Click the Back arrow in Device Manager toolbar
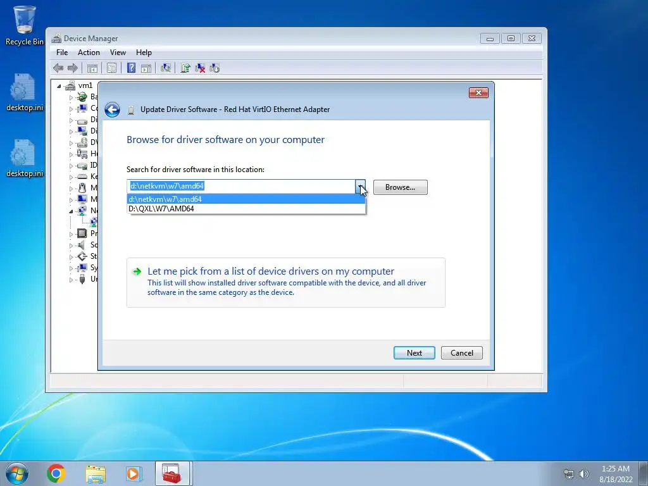This screenshot has width=648, height=486. pyautogui.click(x=58, y=68)
